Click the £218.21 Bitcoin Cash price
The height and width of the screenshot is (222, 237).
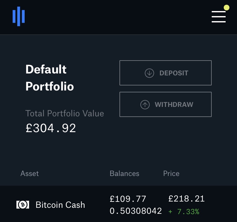tap(186, 198)
